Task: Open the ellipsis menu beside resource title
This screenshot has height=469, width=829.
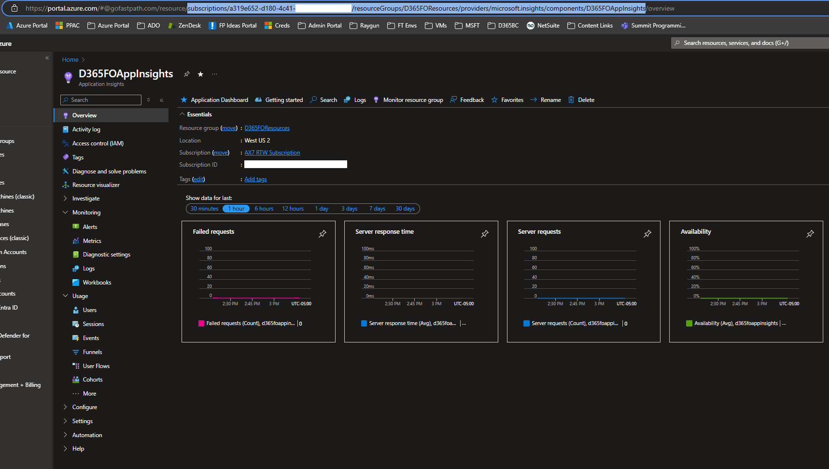Action: 214,74
